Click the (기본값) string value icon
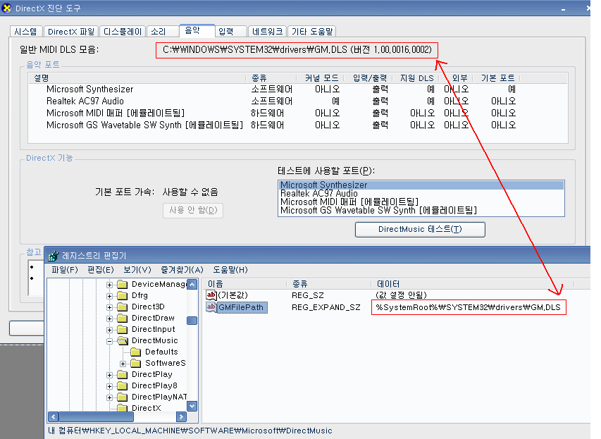601x439 pixels. coord(211,295)
